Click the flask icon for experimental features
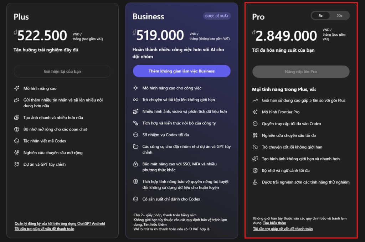This screenshot has width=365, height=242. (255, 182)
